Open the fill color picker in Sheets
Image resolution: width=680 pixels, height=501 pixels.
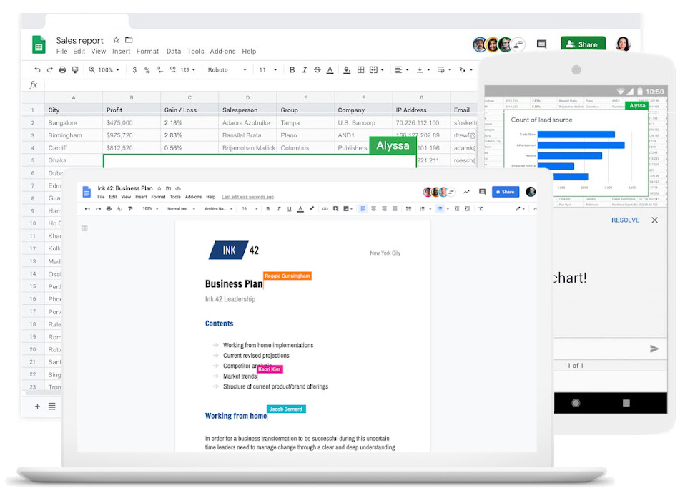pos(347,70)
